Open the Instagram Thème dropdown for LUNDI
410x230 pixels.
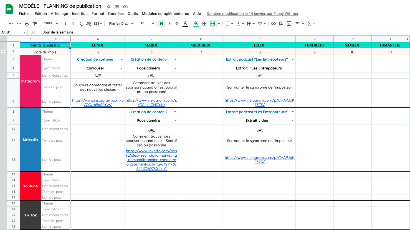(122, 59)
